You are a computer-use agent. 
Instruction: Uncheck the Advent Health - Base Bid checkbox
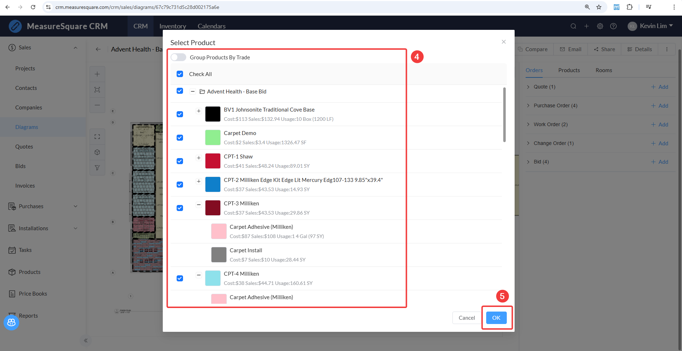(x=180, y=91)
